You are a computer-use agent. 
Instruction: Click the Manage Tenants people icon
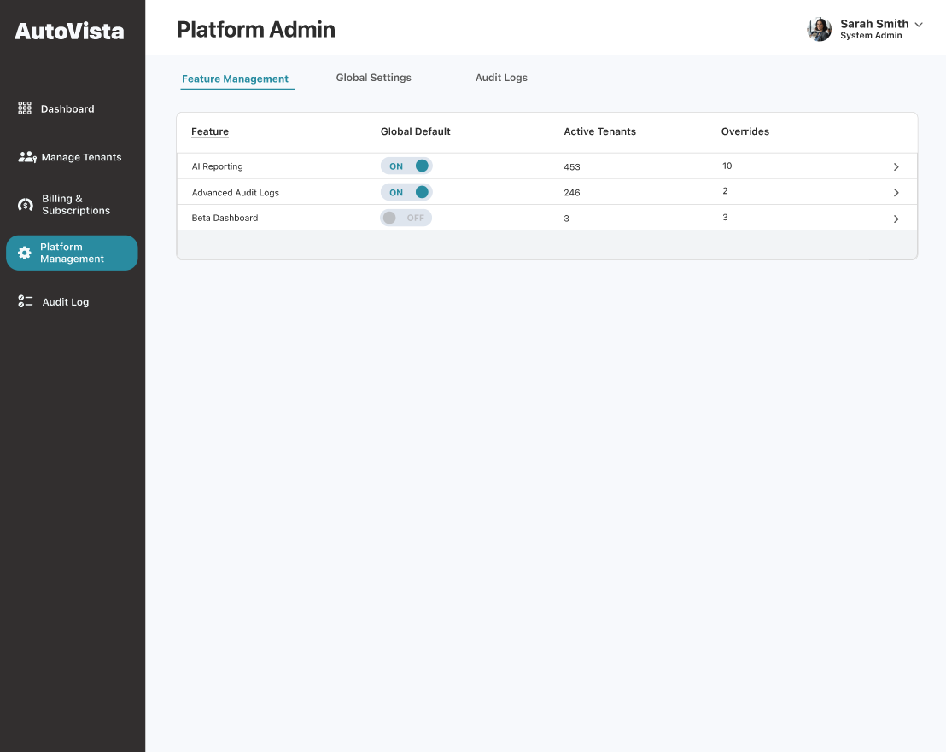pyautogui.click(x=26, y=157)
